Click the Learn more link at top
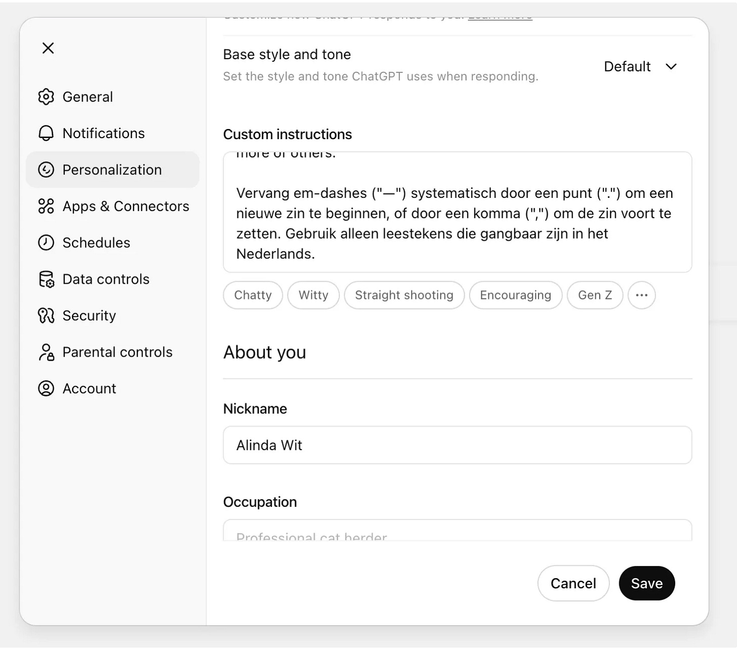 coord(500,18)
